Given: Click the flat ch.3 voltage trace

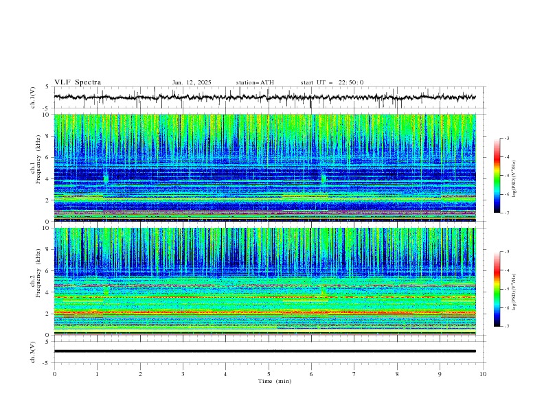Looking at the screenshot, I should (x=265, y=351).
